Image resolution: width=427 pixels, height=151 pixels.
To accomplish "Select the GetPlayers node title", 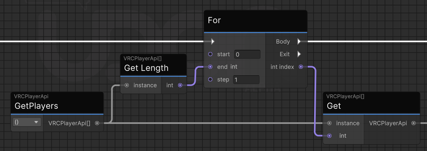I will click(x=36, y=106).
